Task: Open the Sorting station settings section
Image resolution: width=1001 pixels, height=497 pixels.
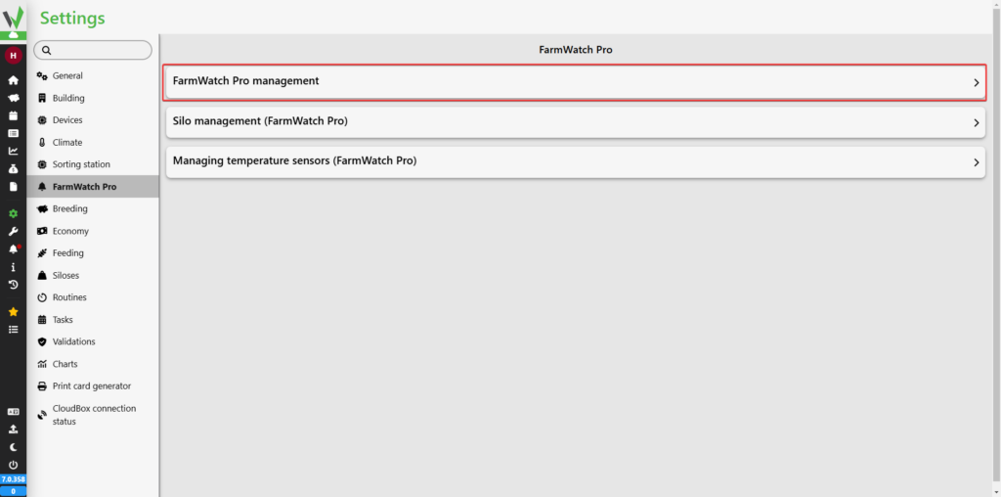Action: pos(81,164)
